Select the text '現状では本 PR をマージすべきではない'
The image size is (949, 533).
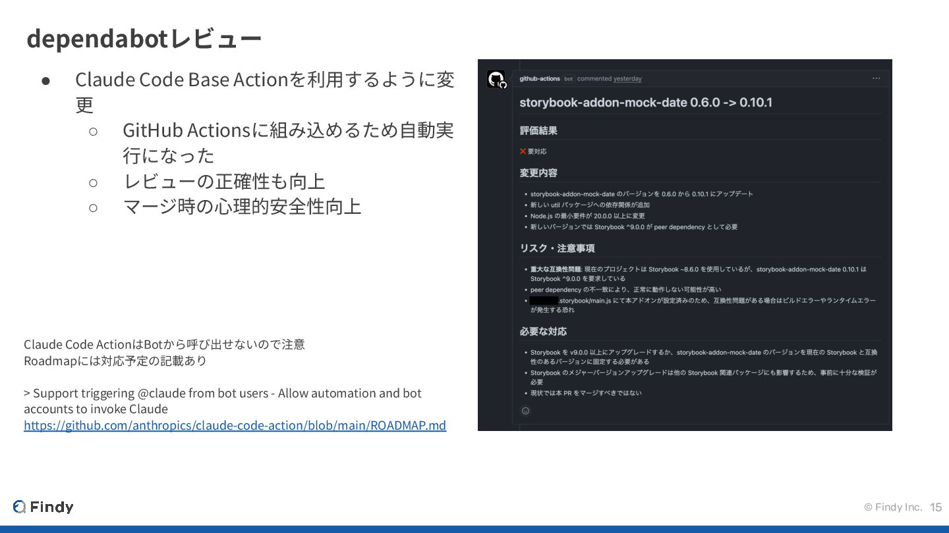pyautogui.click(x=586, y=393)
